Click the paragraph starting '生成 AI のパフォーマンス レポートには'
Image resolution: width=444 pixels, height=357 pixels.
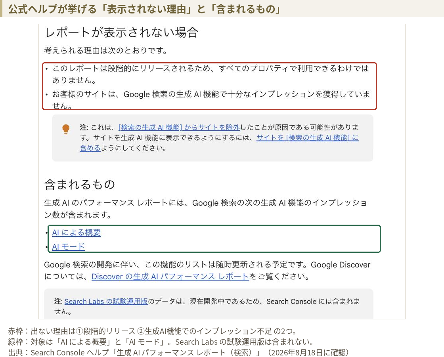point(206,209)
